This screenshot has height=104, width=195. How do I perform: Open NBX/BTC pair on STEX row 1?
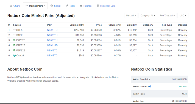(52, 30)
